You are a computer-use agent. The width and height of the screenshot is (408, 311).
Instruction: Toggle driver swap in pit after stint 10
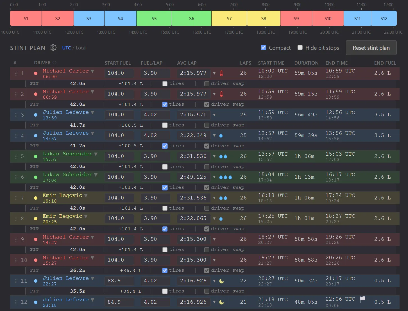pos(207,271)
